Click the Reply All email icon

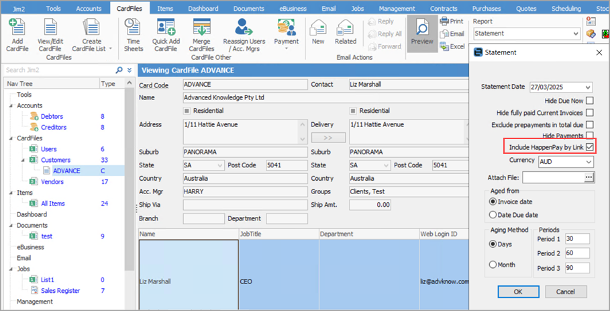tap(372, 34)
